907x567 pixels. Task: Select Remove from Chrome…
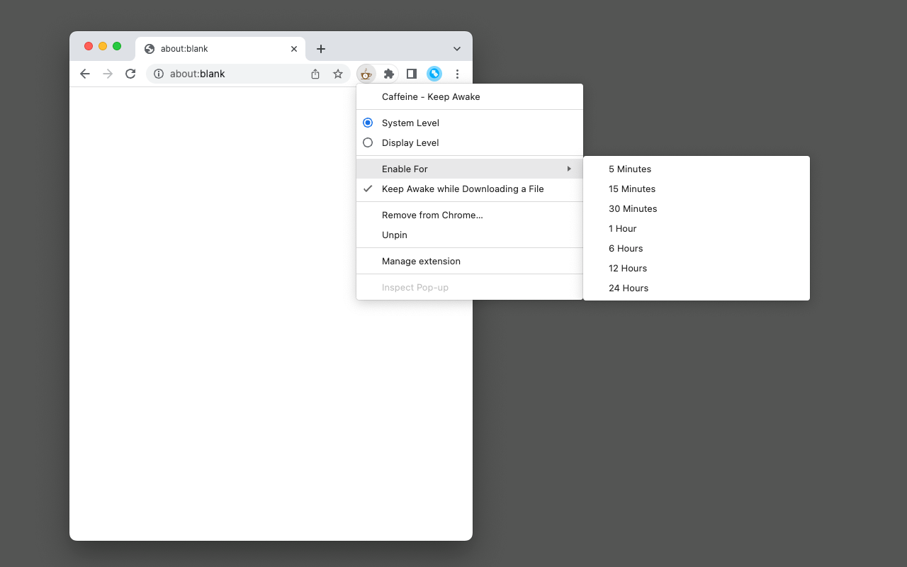(470, 215)
